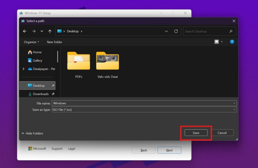Open the help question mark icon

pyautogui.click(x=232, y=42)
